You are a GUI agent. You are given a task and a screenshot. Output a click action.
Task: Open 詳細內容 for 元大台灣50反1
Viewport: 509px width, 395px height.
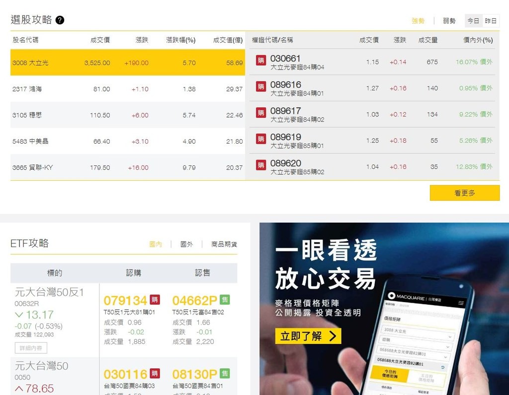[31, 348]
